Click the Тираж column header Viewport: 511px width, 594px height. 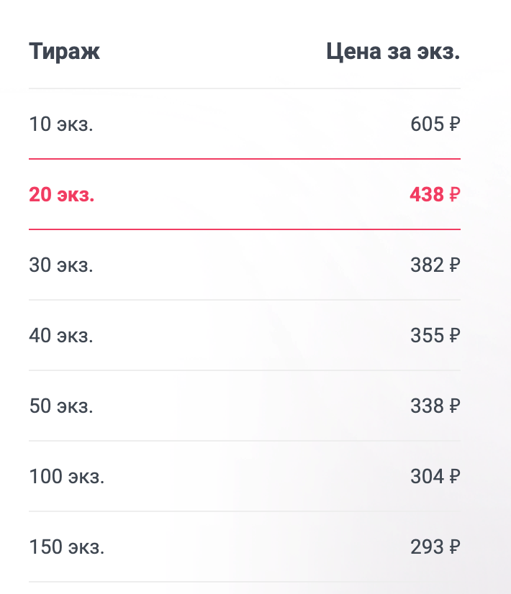64,52
